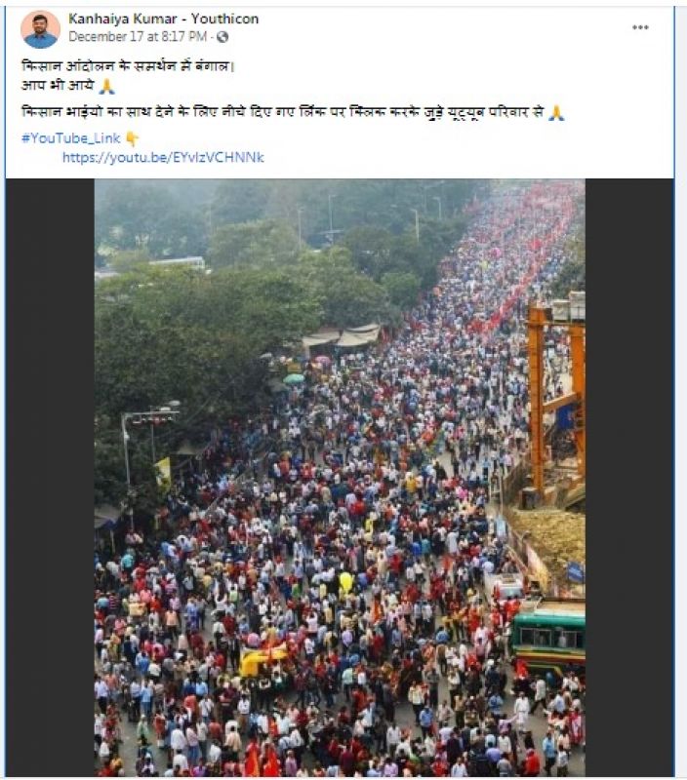Click the yellow balloon in the crowd
This screenshot has width=687, height=780.
[x=346, y=581]
